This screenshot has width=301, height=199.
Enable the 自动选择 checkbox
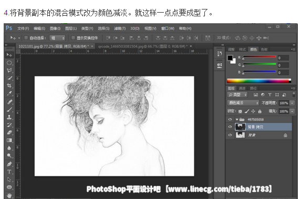click(26, 38)
